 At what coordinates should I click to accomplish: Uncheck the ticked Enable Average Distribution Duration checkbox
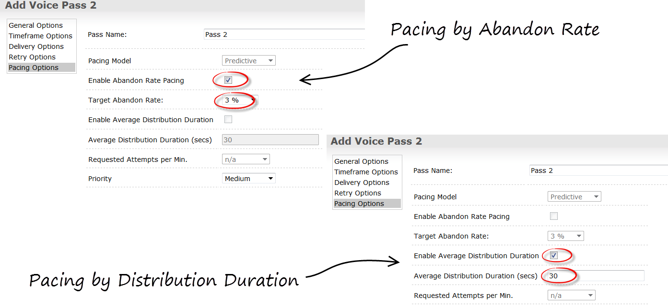click(x=554, y=255)
